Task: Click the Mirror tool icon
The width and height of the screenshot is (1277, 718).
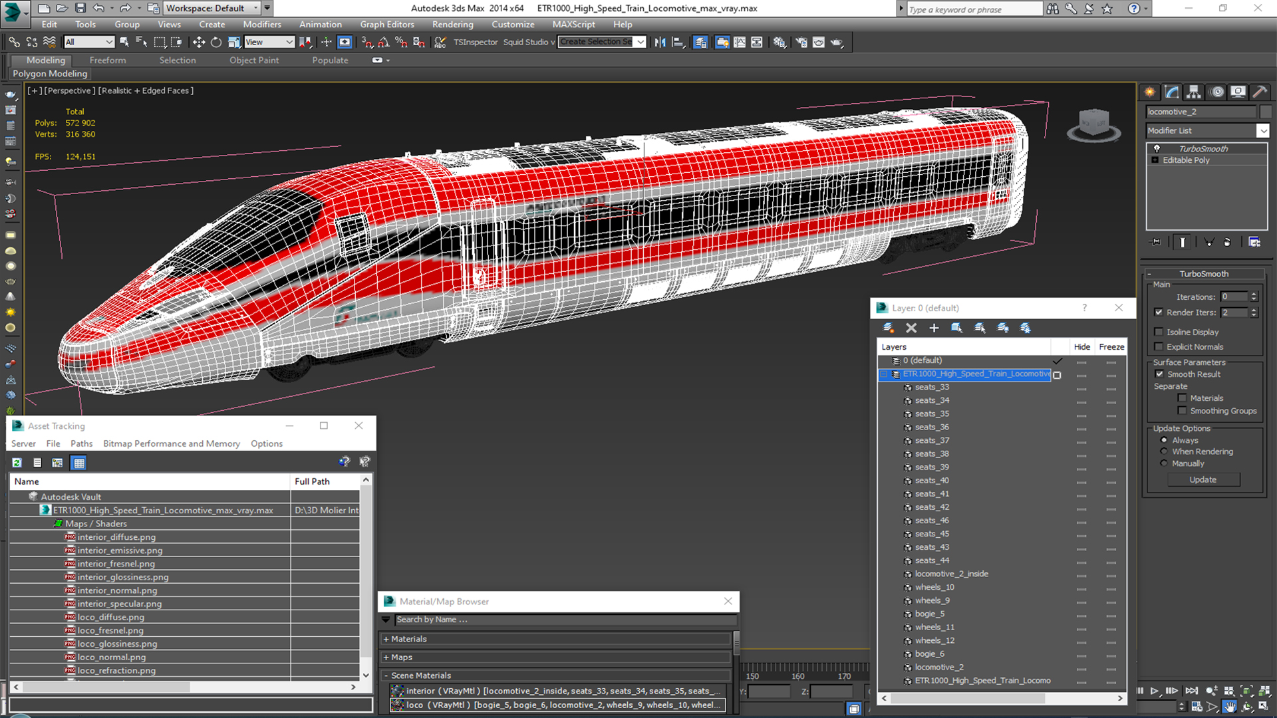Action: (x=660, y=42)
